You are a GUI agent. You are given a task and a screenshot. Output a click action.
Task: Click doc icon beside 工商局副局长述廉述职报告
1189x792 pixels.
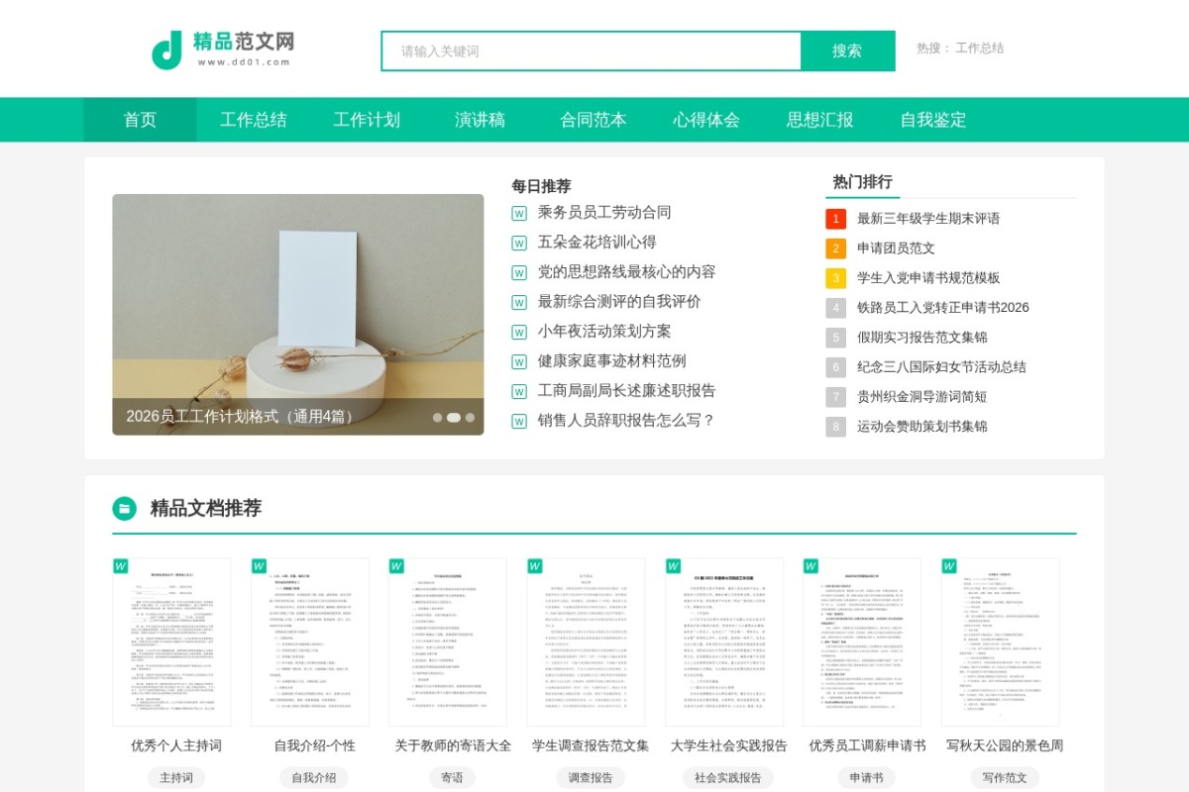pyautogui.click(x=519, y=391)
